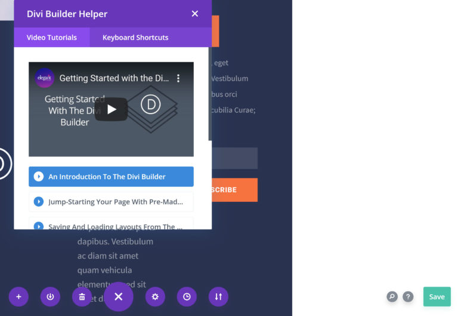Switch to Video Tutorials tab
The image size is (458, 316).
pos(52,38)
